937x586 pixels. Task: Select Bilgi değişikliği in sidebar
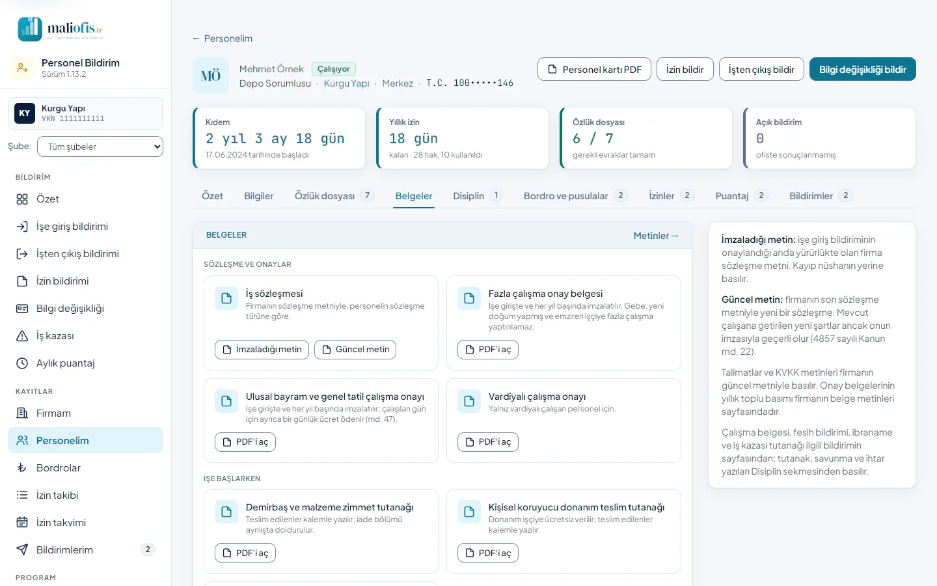(85, 309)
